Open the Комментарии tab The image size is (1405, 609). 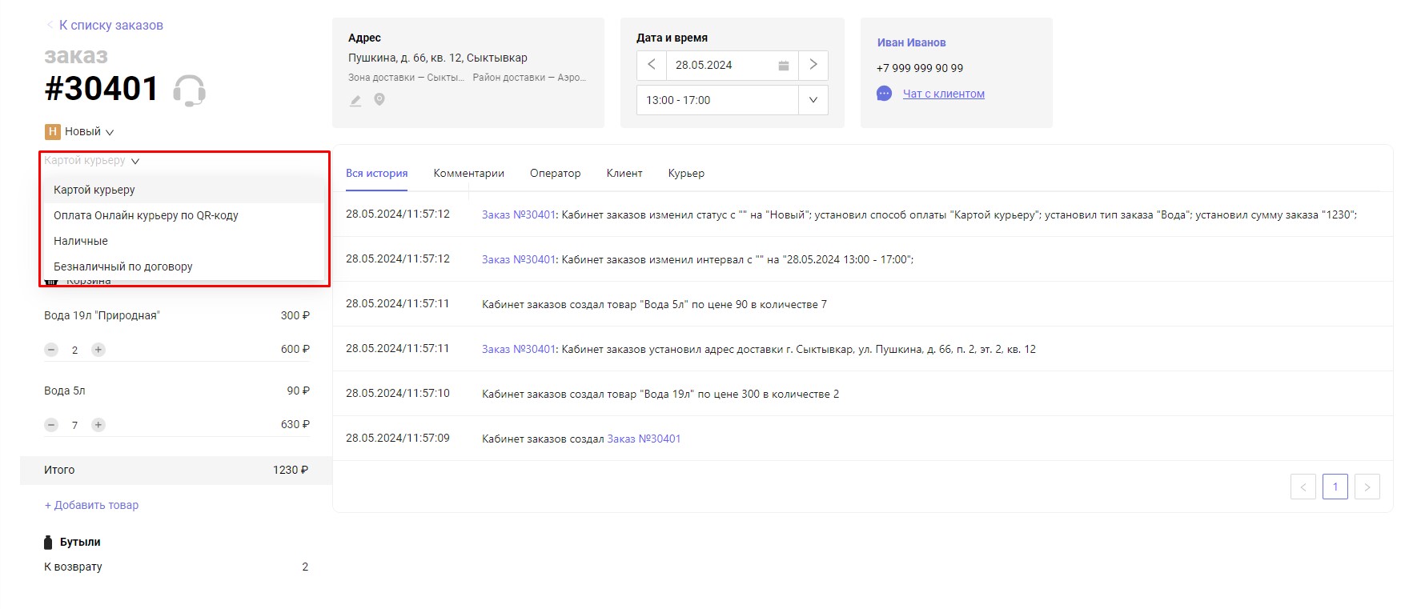click(x=469, y=174)
